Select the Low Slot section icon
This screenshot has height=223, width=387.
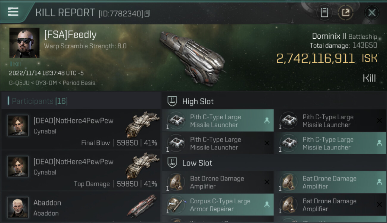172,163
